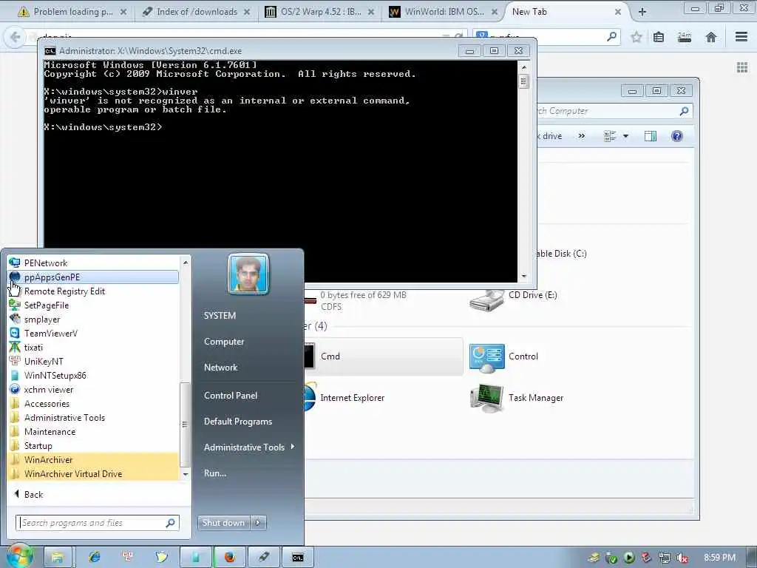Screen dimensions: 757x568
Task: Open Windows Explorer from taskbar
Action: pos(58,557)
